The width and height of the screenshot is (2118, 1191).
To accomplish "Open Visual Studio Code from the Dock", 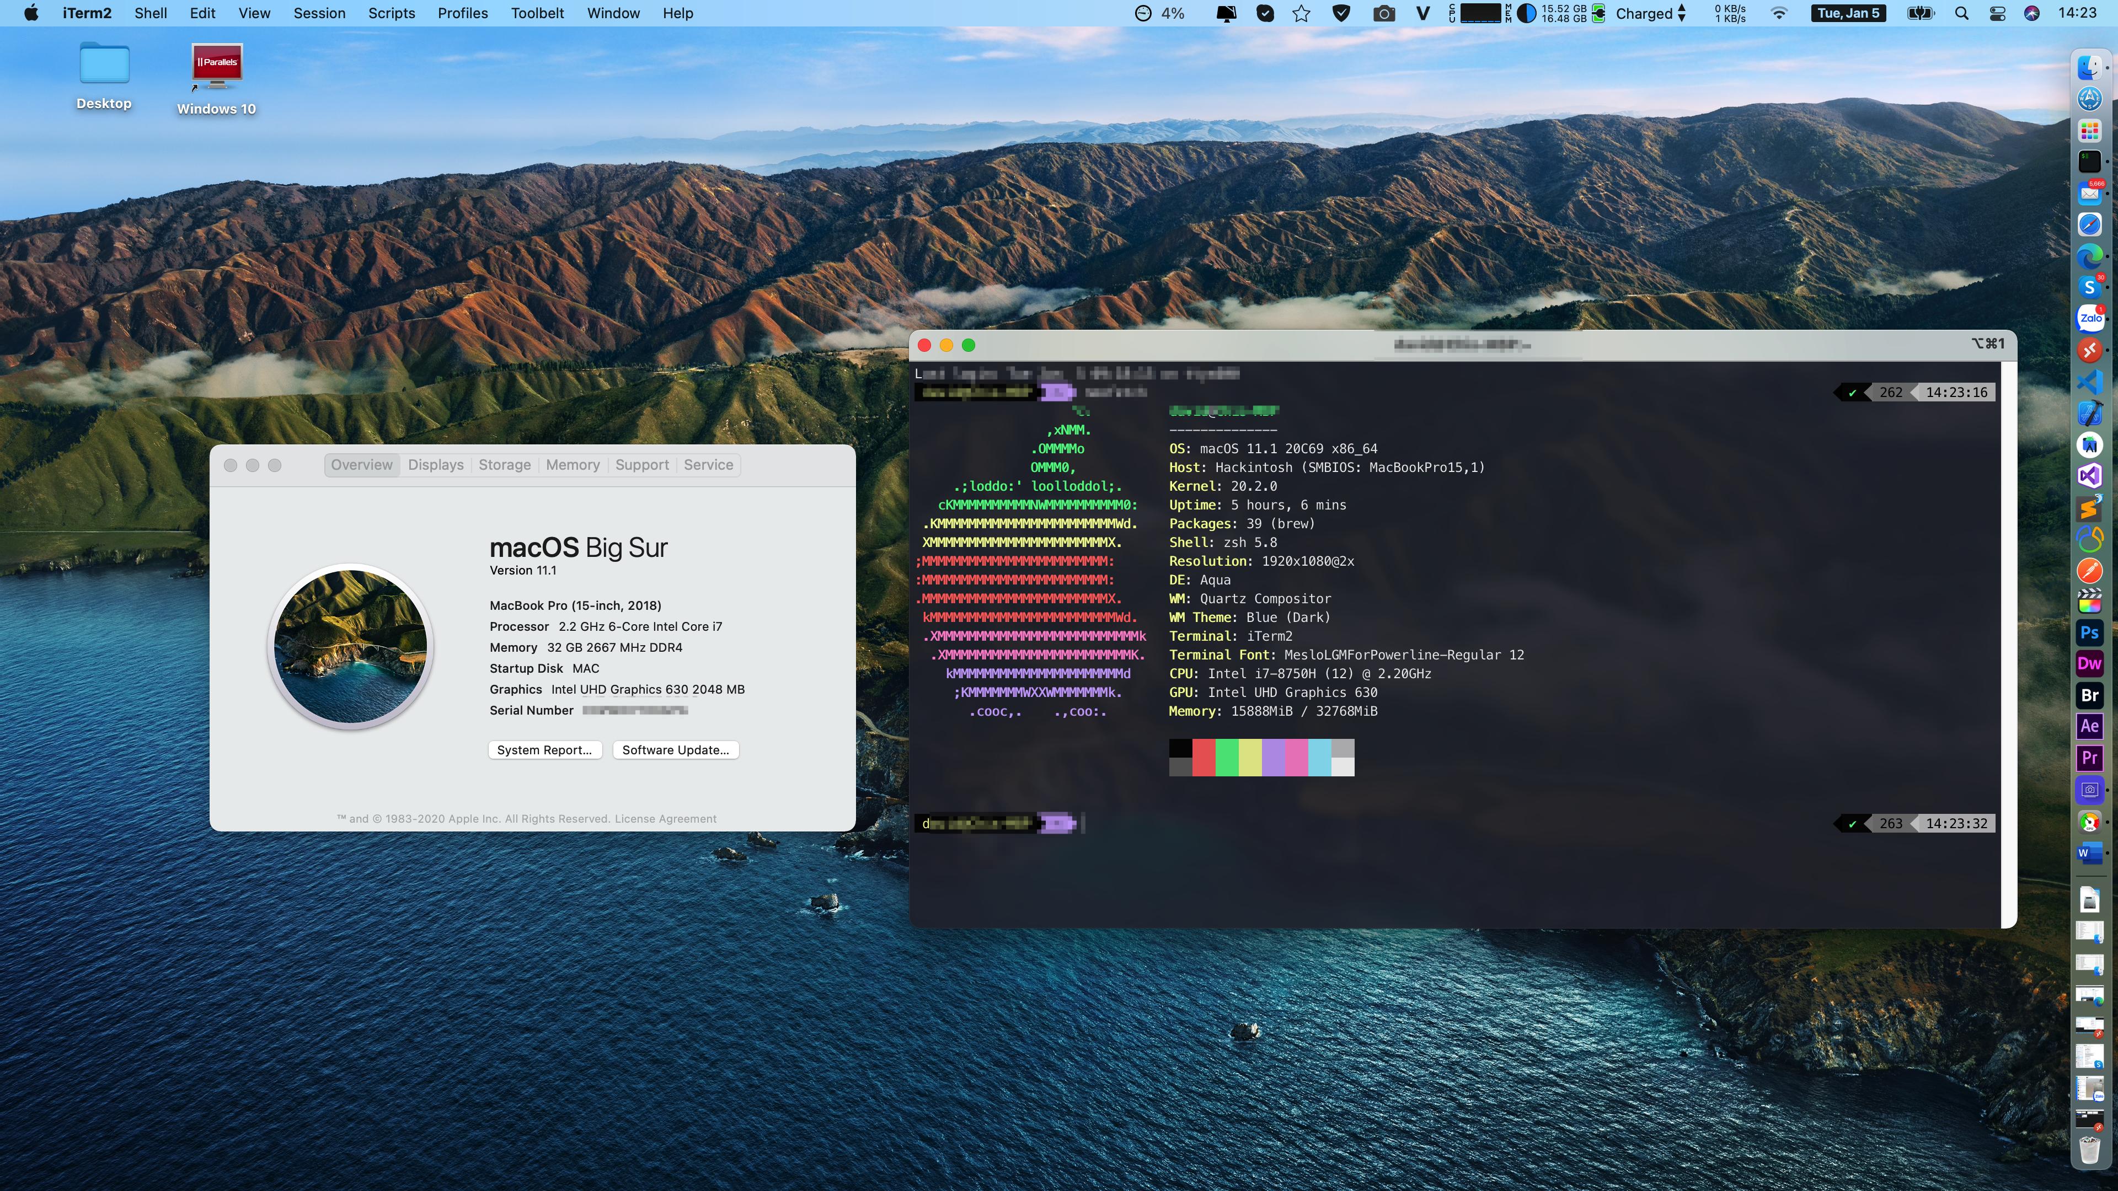I will 2089,382.
